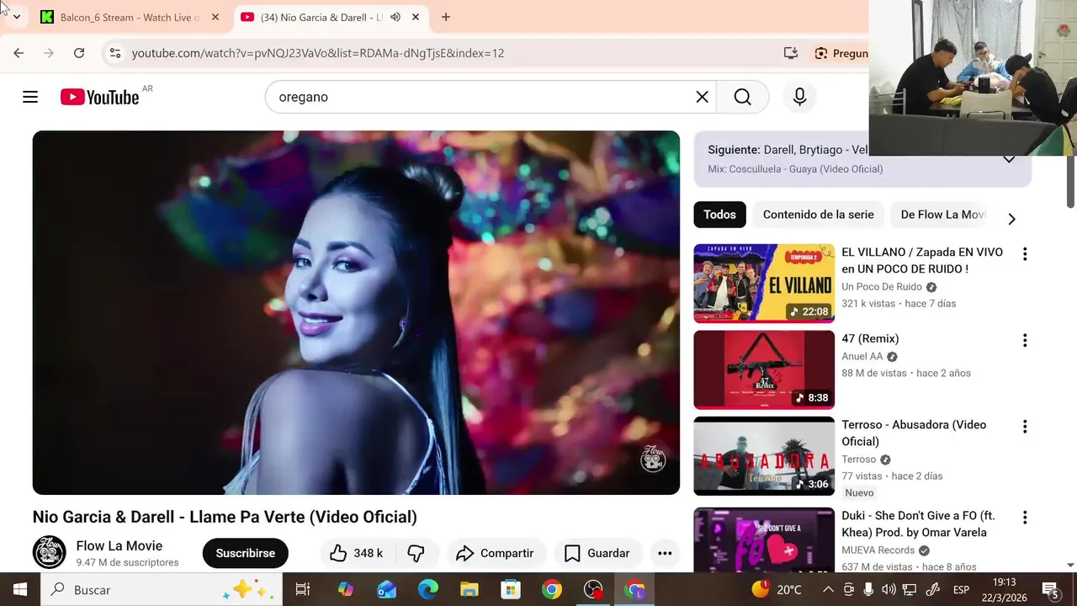The width and height of the screenshot is (1077, 606).
Task: Clear the oregano search text
Action: tap(702, 97)
